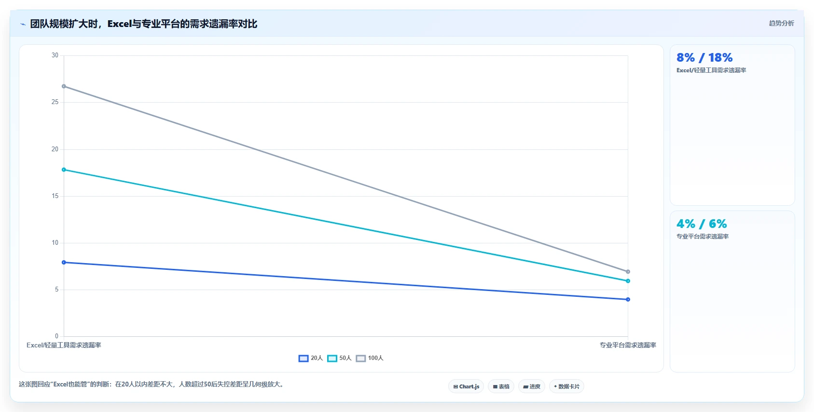Click the y-axis tick label 30
This screenshot has width=814, height=412.
tap(55, 55)
